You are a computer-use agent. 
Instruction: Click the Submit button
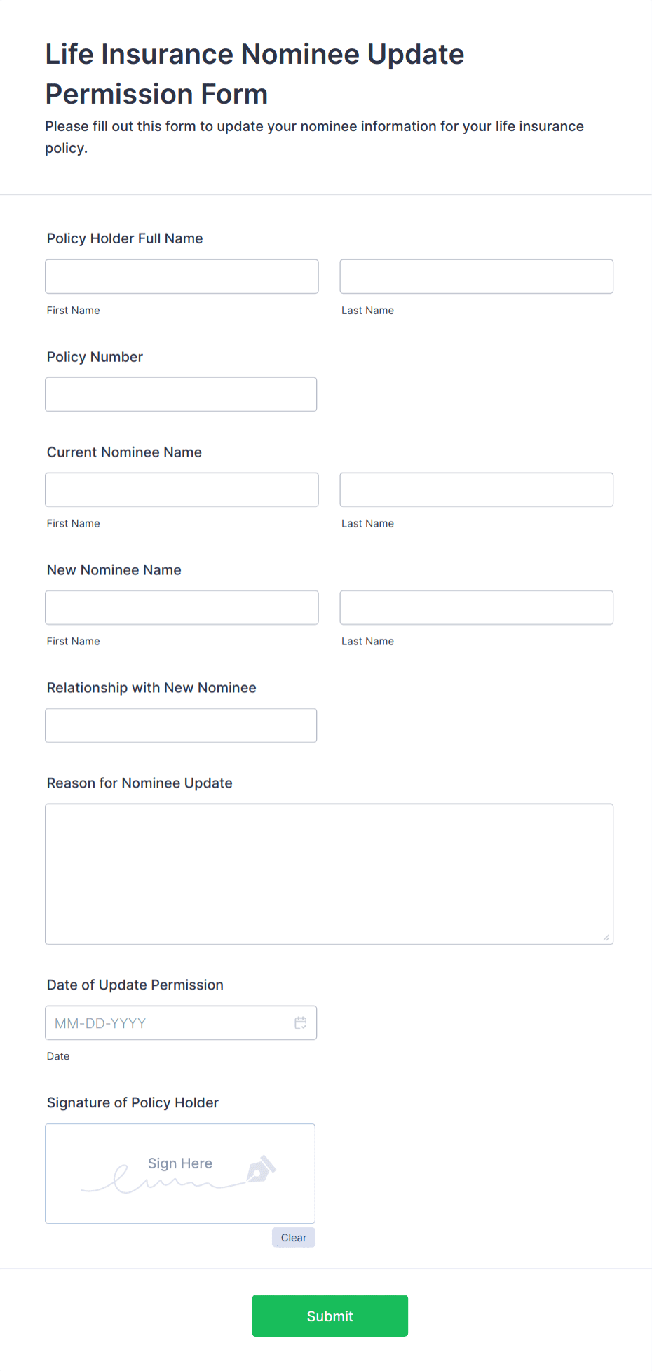(x=330, y=1316)
